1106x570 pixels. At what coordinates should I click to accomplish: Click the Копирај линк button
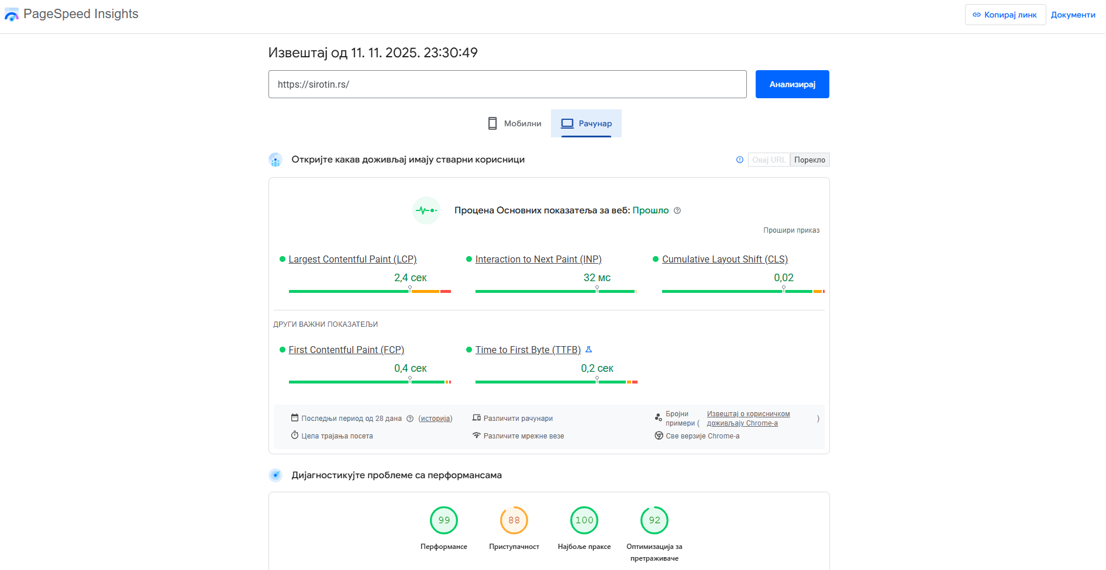[1005, 15]
